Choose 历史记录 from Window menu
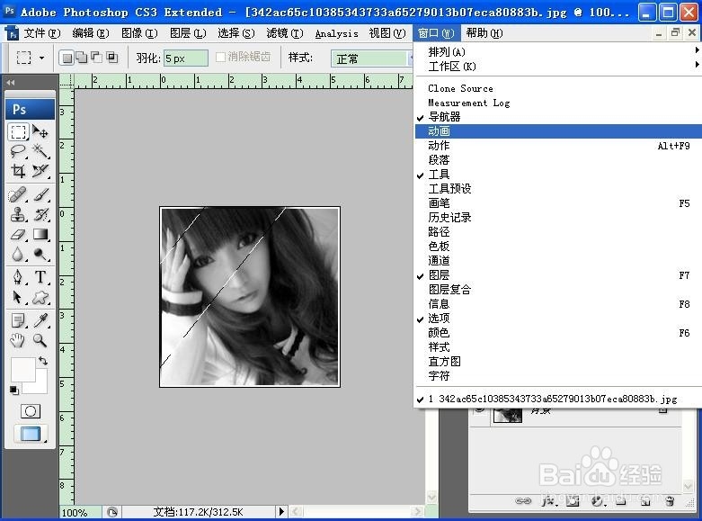Image resolution: width=702 pixels, height=521 pixels. 558,218
